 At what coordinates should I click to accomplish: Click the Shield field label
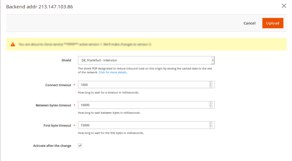coord(66,60)
